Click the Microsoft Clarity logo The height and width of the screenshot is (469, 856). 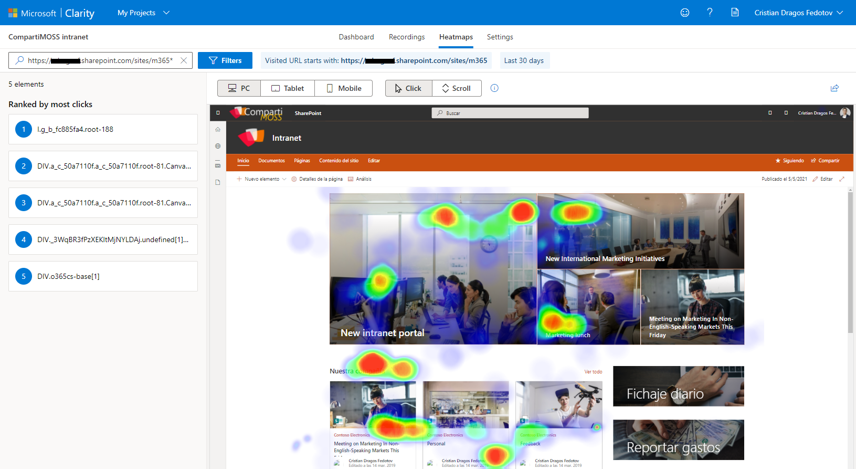[51, 13]
